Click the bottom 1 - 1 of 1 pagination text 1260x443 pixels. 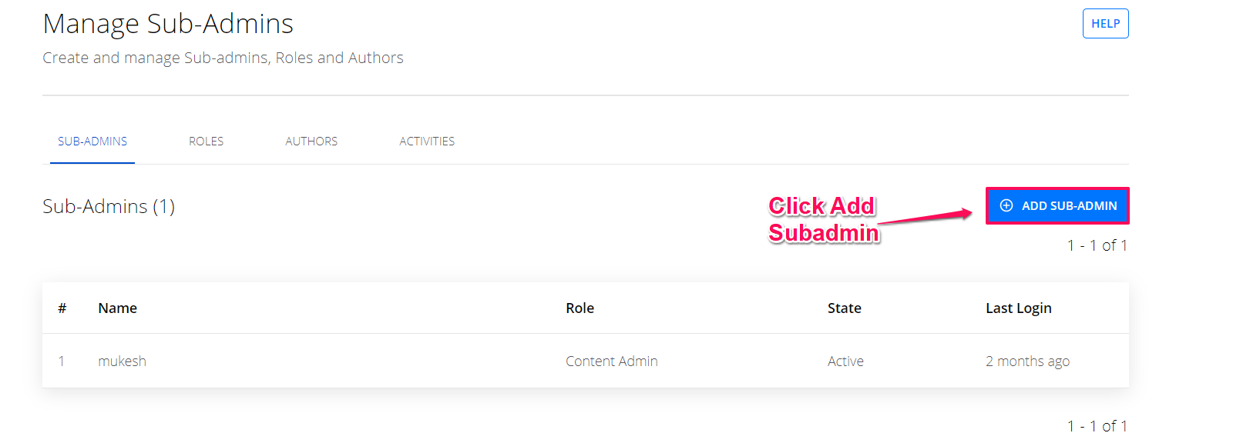tap(1097, 426)
